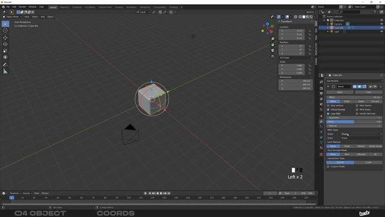The height and width of the screenshot is (217, 385).
Task: Jump to timeline end button
Action: tap(169, 193)
